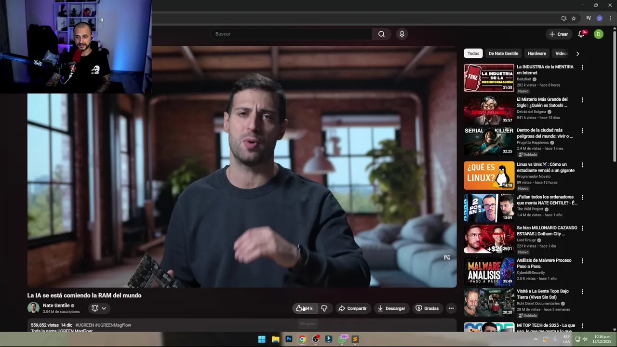This screenshot has width=617, height=347.
Task: Open YouTube notifications bell
Action: point(581,34)
